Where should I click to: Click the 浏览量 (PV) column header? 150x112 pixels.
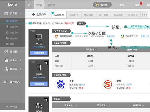pyautogui.click(x=91, y=49)
